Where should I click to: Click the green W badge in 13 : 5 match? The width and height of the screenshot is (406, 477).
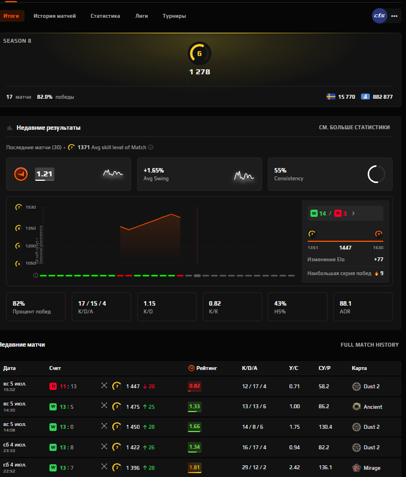click(53, 407)
